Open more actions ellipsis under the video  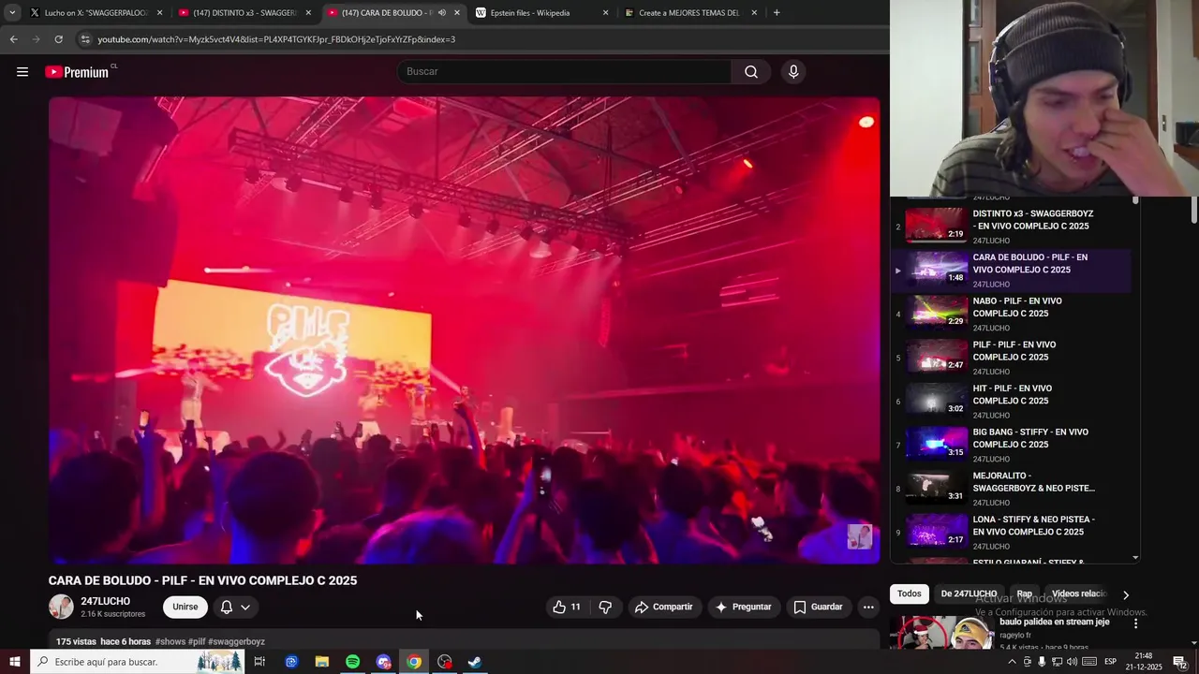(x=868, y=607)
